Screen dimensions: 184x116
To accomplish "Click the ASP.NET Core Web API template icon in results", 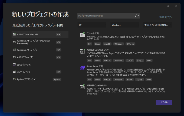I will [82, 87].
